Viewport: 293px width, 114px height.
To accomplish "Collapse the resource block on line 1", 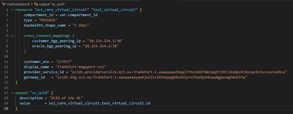I will (12, 10).
